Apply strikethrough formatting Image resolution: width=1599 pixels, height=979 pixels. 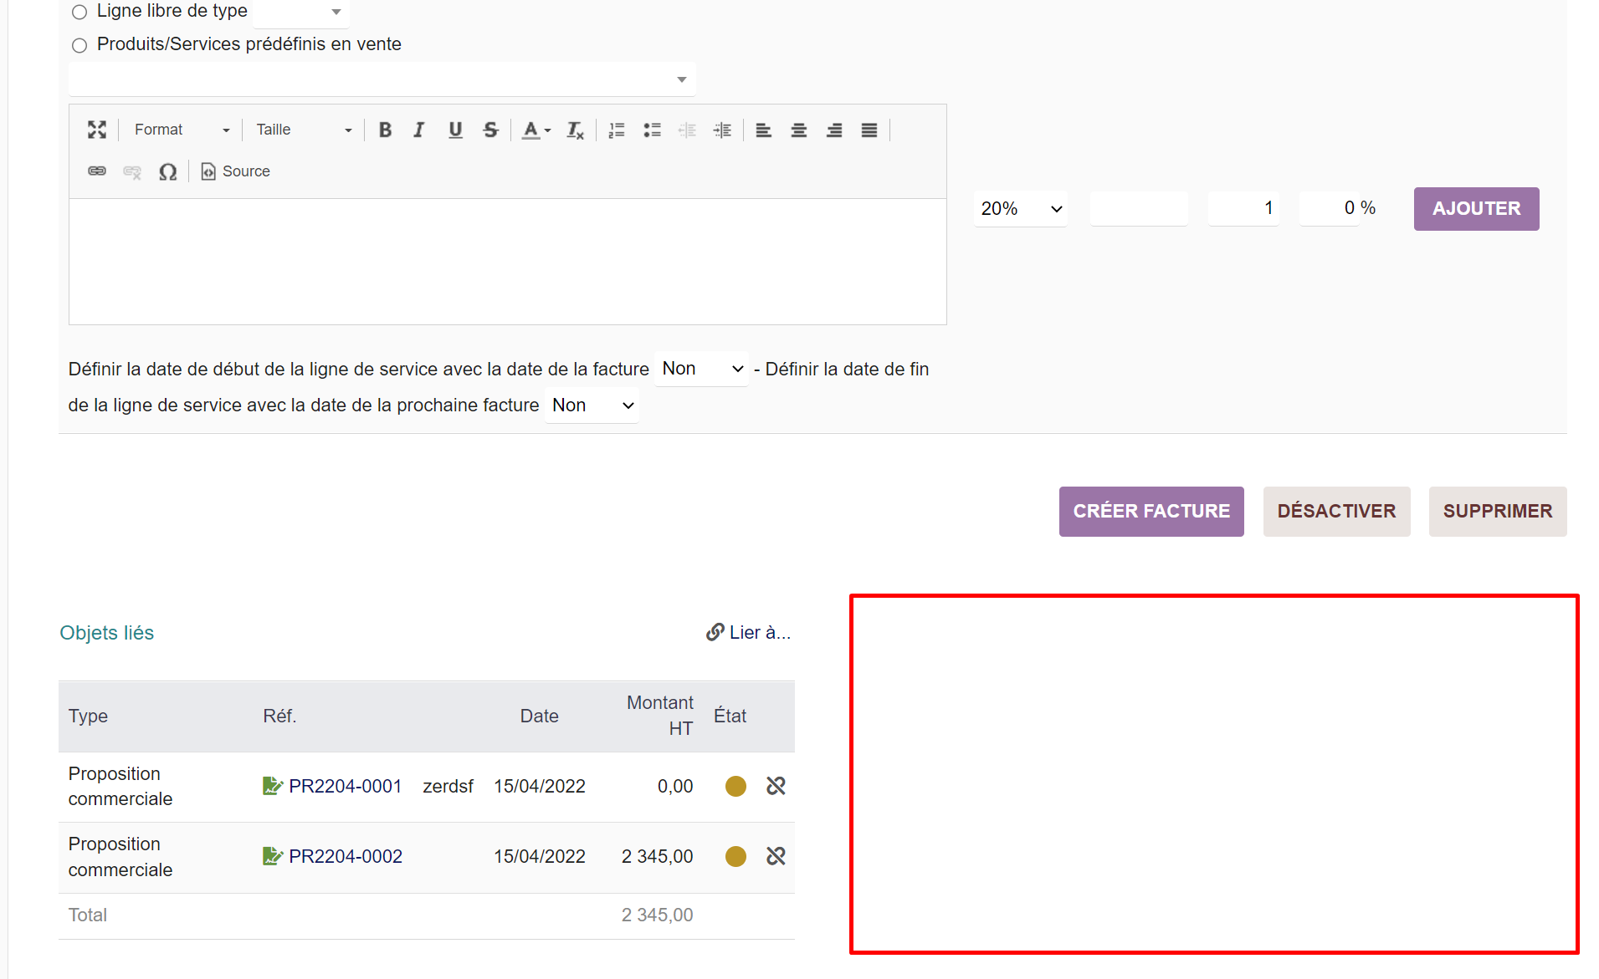[x=490, y=130]
